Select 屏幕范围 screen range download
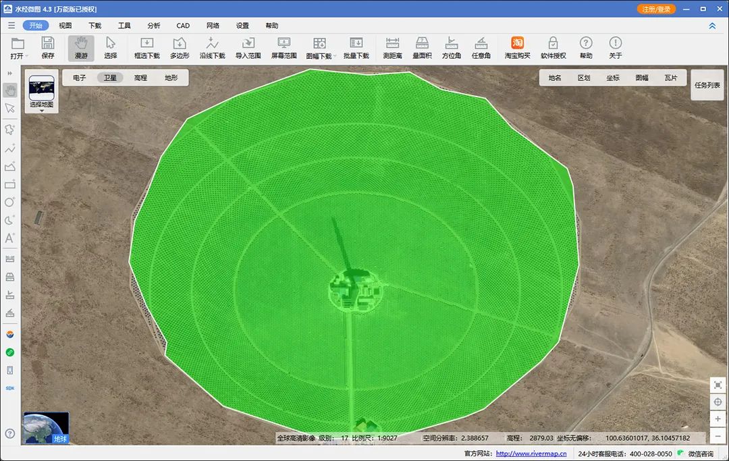This screenshot has width=729, height=461. coord(283,49)
